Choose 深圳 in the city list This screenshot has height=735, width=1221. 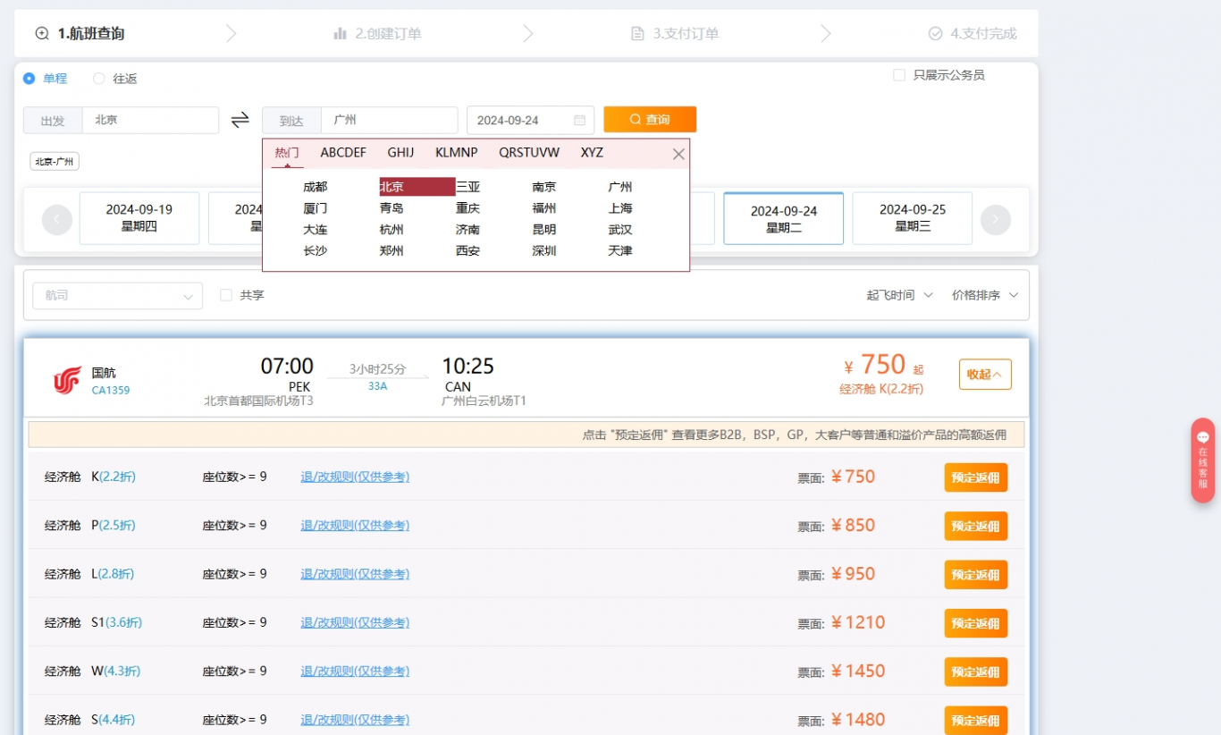[544, 251]
